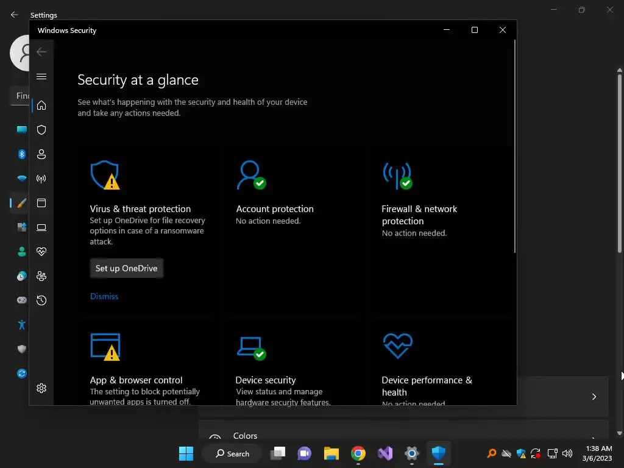This screenshot has width=624, height=468.
Task: Open Device performance & health heart sidebar icon
Action: pos(41,252)
